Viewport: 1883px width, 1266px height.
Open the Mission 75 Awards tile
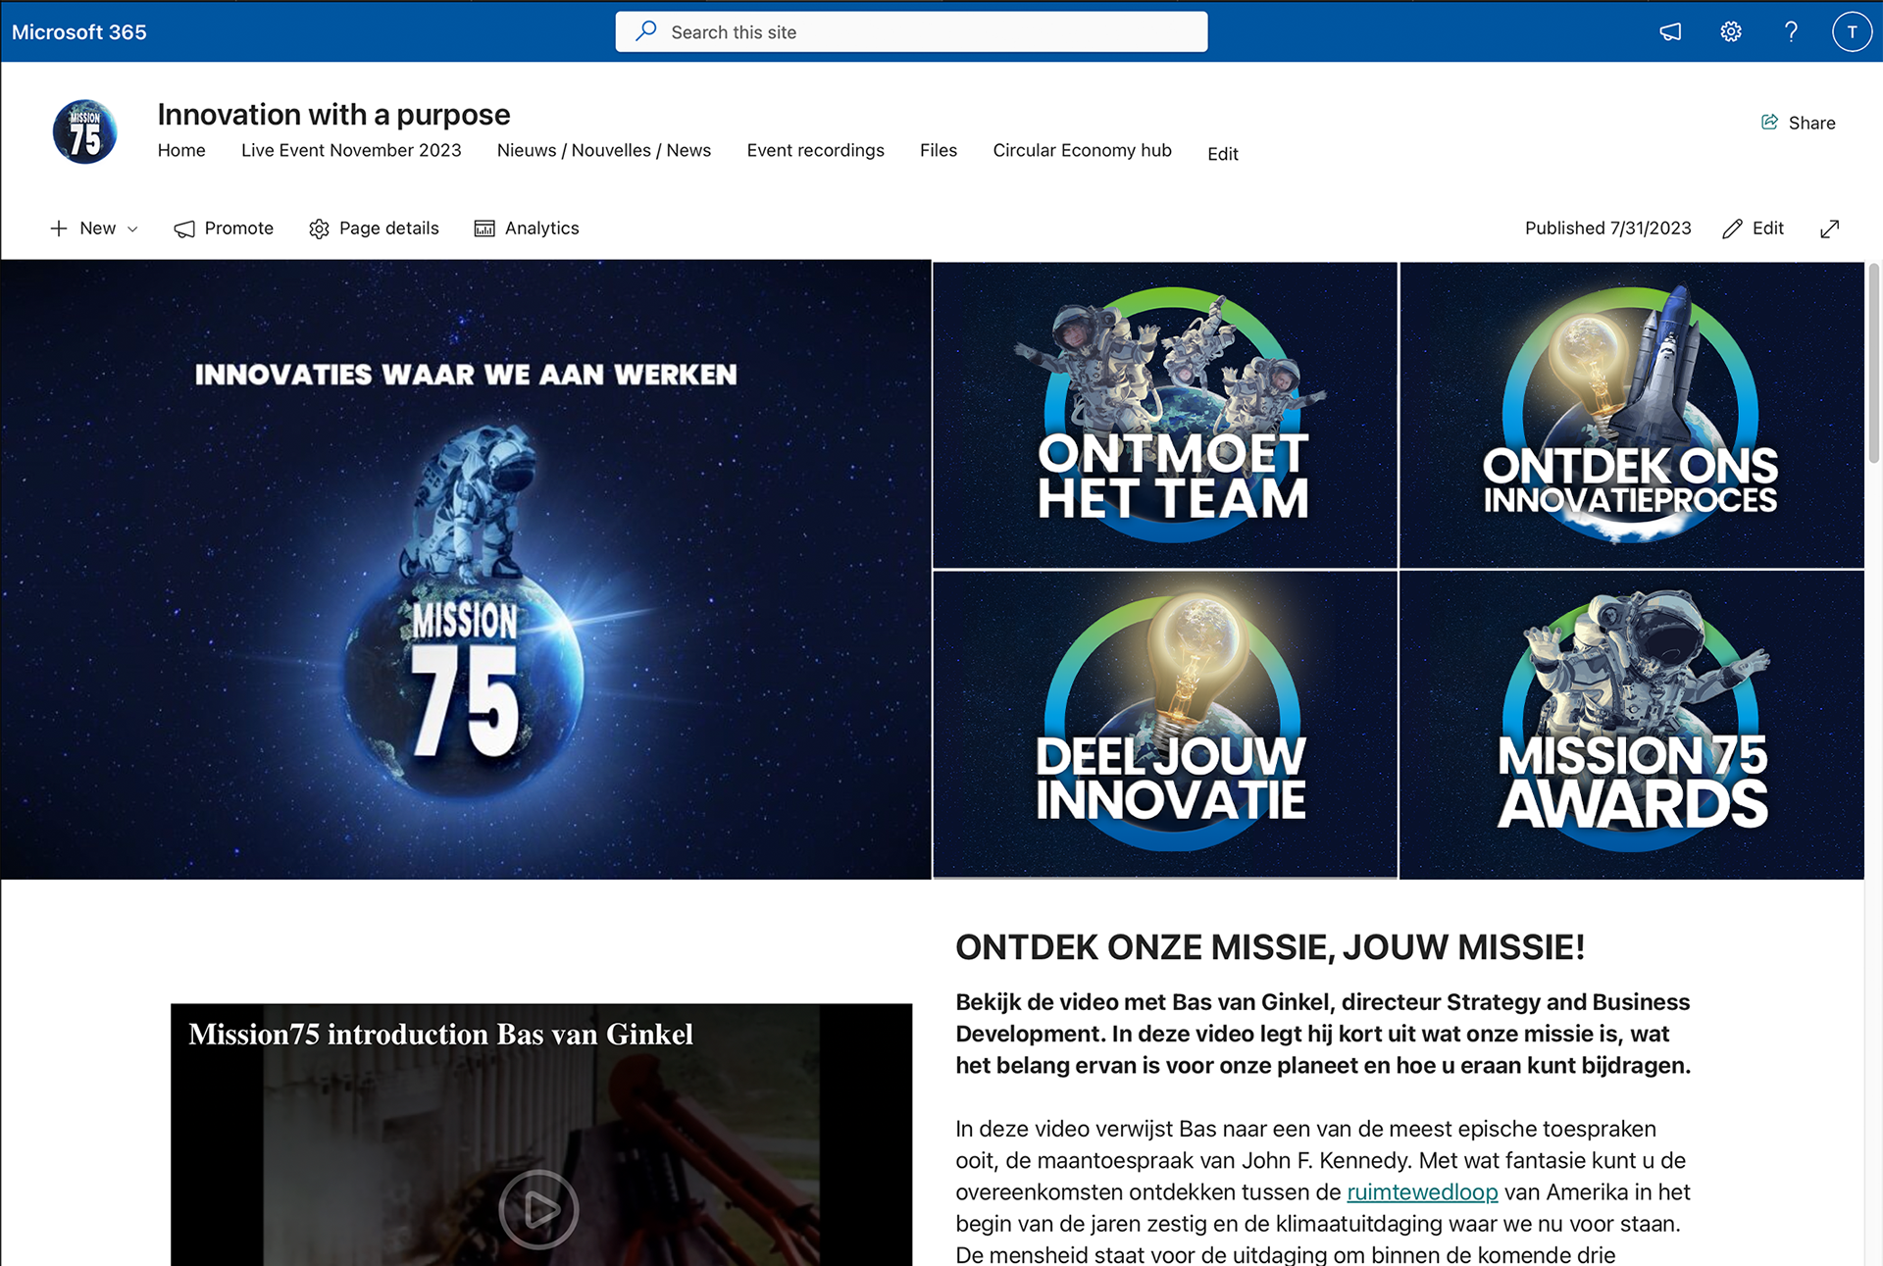coord(1632,725)
